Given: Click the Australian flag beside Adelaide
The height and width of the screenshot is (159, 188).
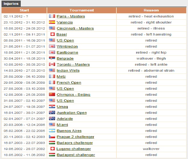Looking at the screenshot, I should (x=52, y=118).
